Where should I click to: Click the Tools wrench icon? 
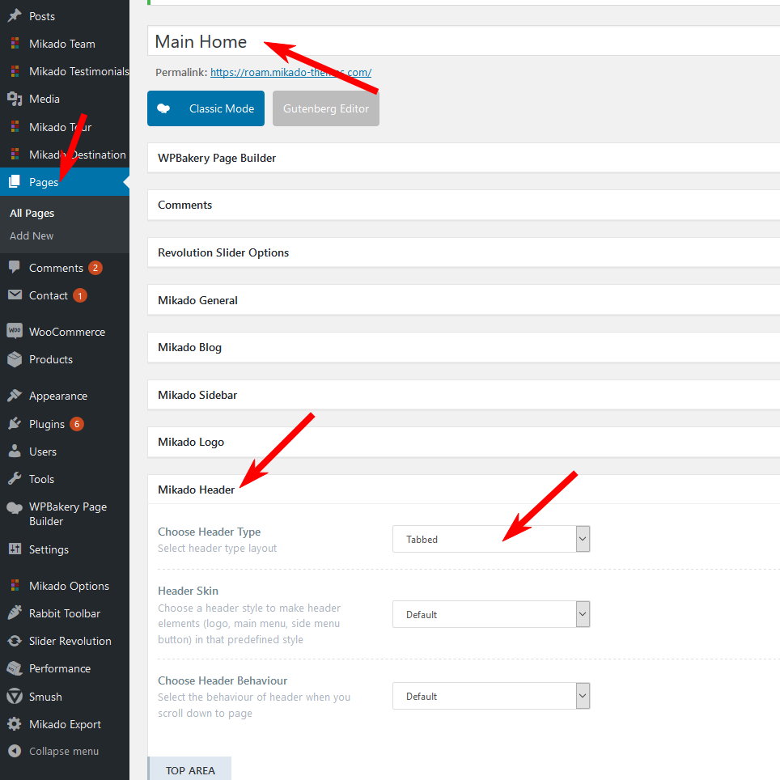pyautogui.click(x=15, y=478)
